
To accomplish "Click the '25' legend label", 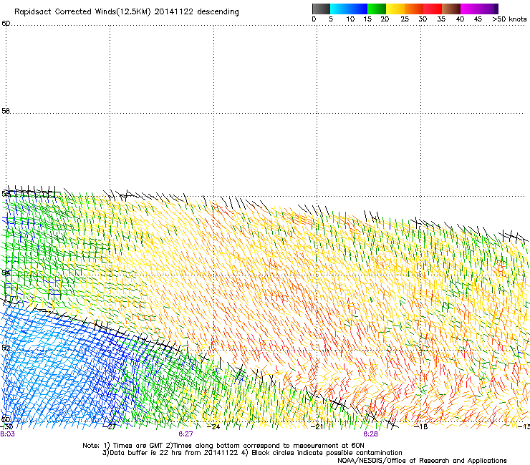I will [x=405, y=19].
